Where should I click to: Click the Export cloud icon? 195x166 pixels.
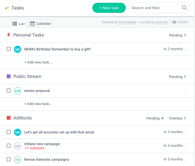(x=174, y=22)
